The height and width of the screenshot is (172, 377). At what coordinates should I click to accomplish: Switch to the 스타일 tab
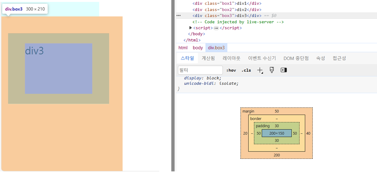tap(187, 58)
